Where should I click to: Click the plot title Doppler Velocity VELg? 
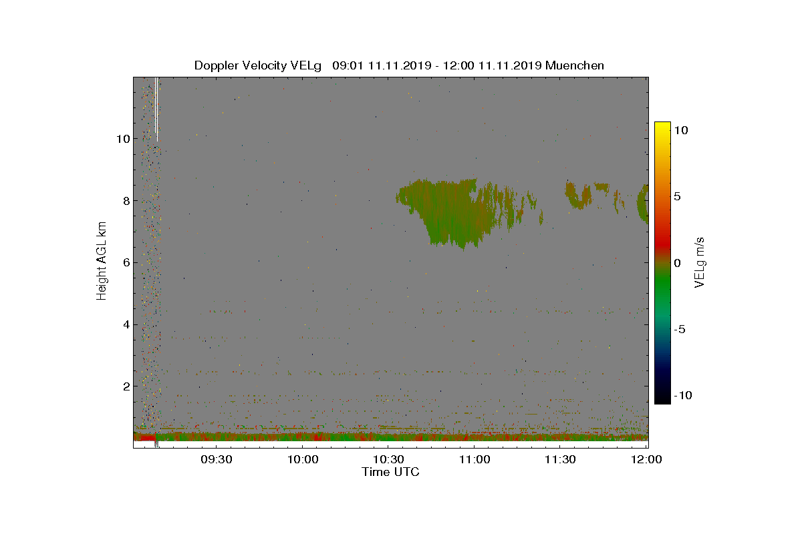[258, 65]
